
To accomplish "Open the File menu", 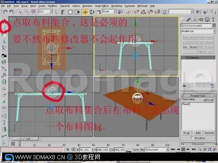I will point(3,6).
